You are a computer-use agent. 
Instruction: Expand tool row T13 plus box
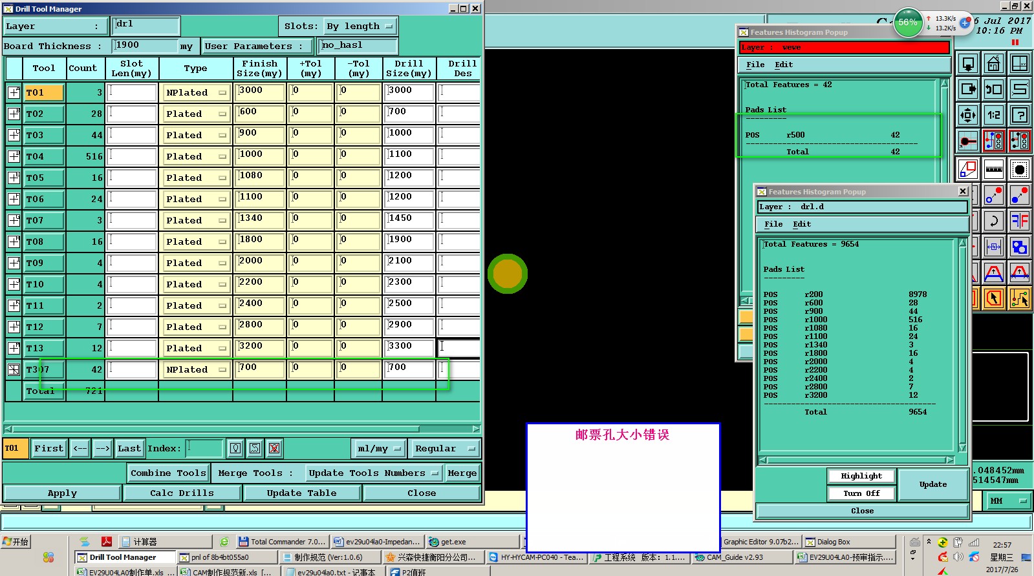(14, 348)
